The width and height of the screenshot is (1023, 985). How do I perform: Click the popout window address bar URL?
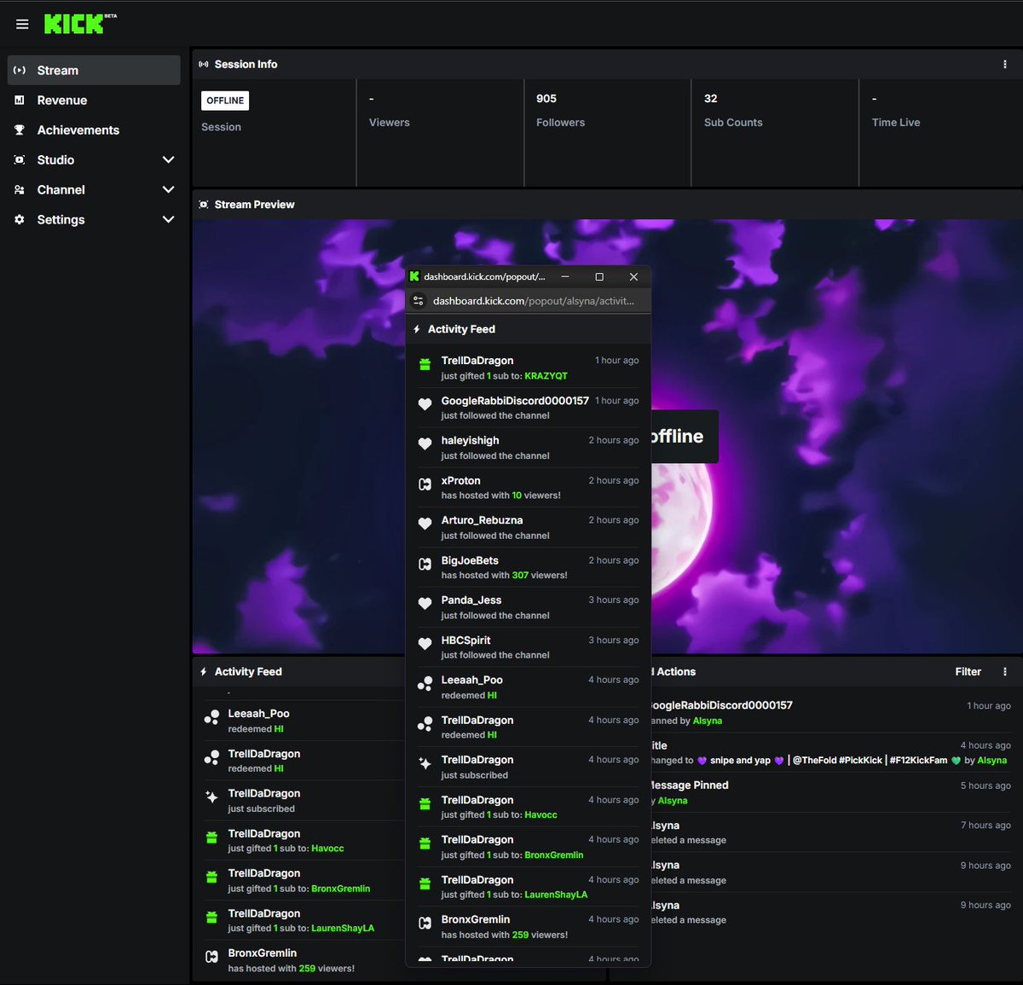tap(534, 300)
